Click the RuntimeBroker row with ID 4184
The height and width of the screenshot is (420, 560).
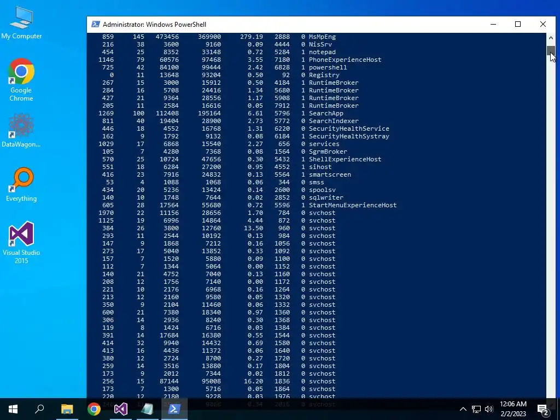pyautogui.click(x=229, y=83)
